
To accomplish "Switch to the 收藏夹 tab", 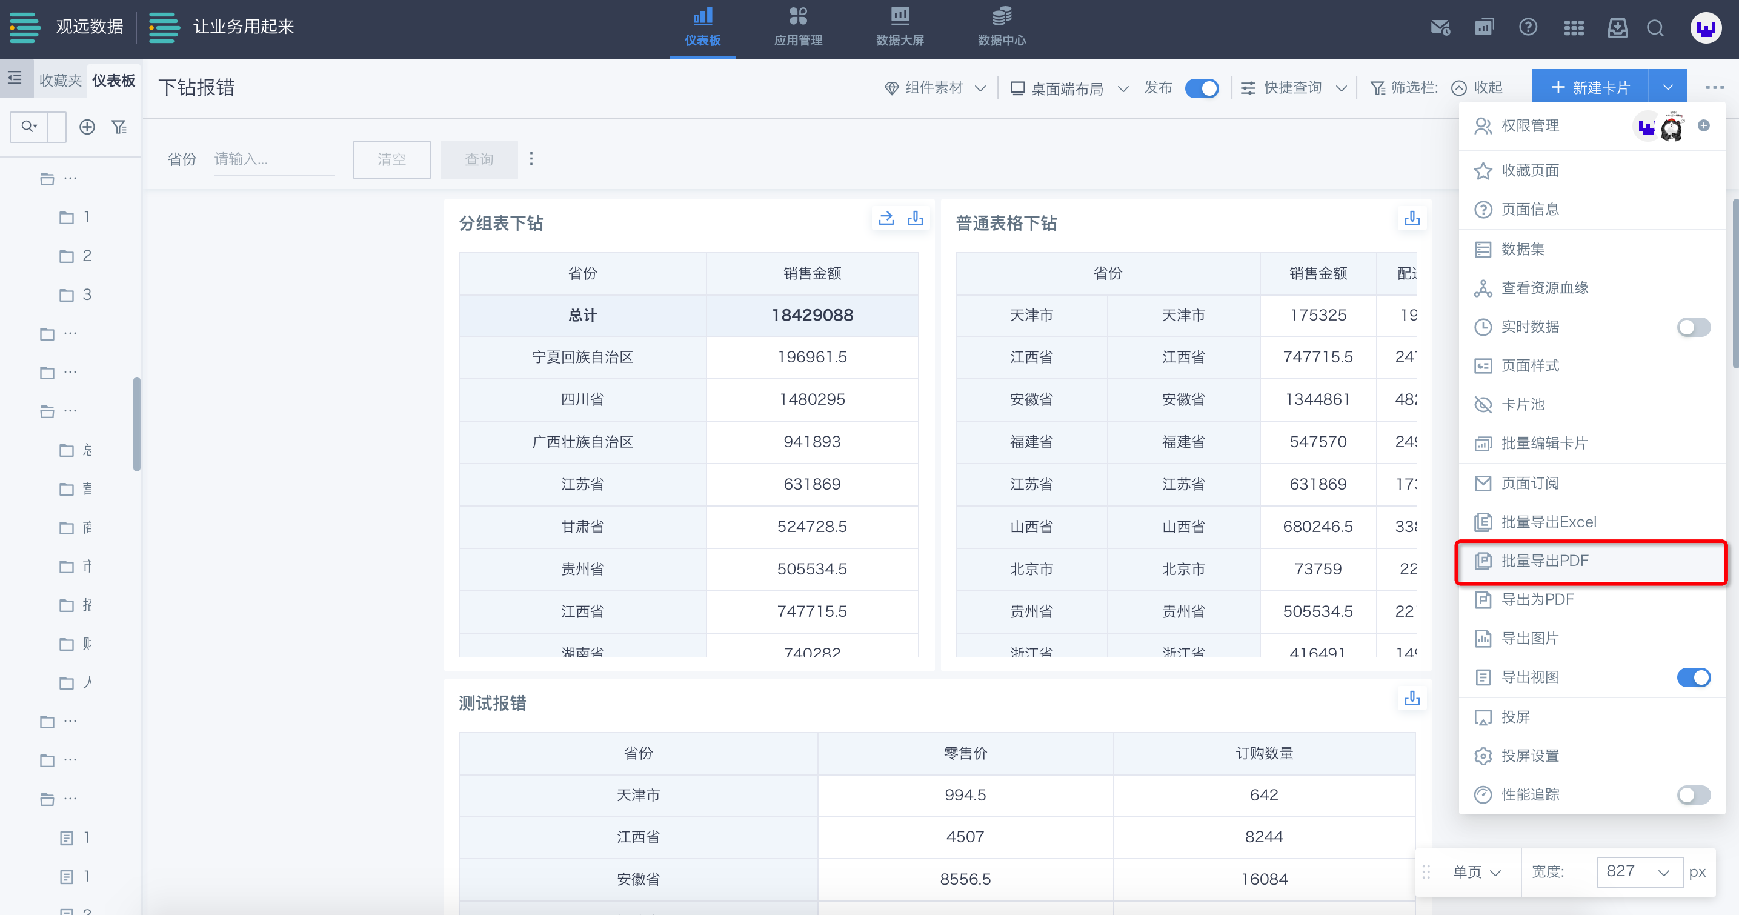I will 60,81.
